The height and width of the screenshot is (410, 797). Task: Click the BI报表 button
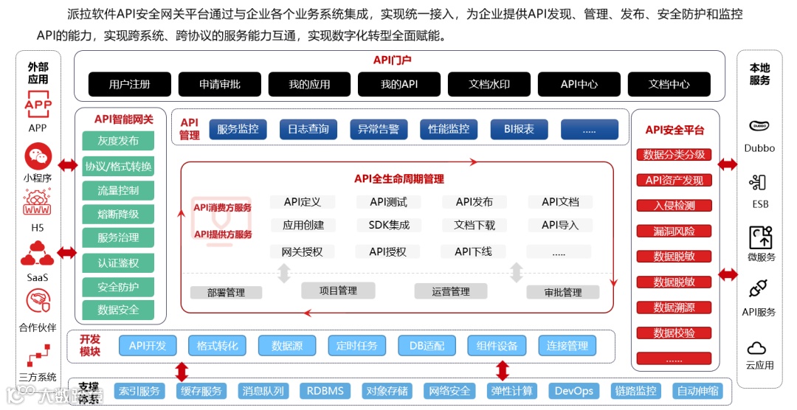tap(519, 129)
